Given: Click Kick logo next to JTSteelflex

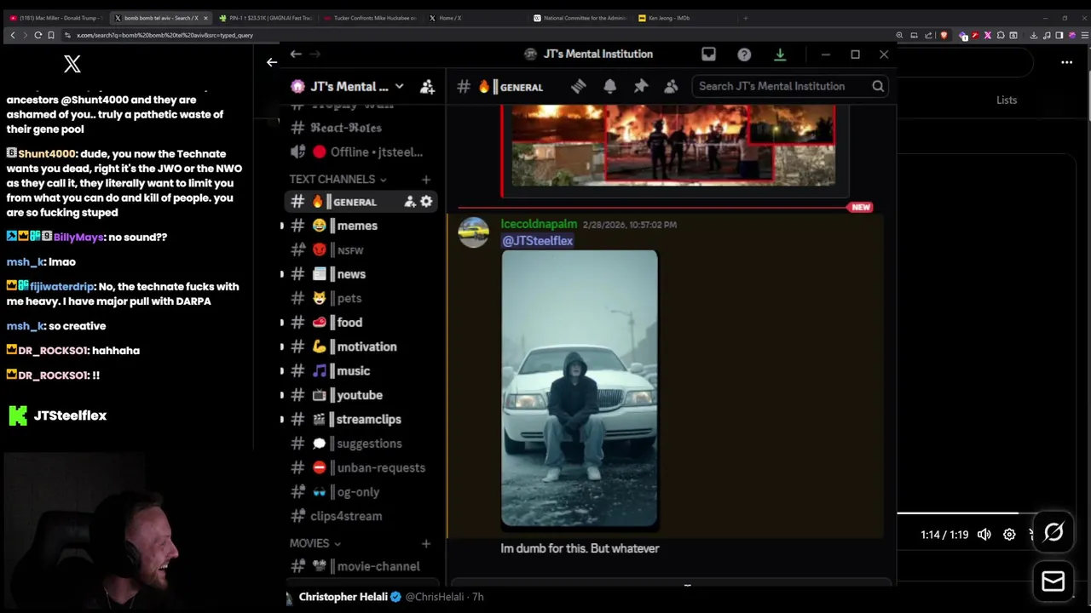Looking at the screenshot, I should 17,415.
